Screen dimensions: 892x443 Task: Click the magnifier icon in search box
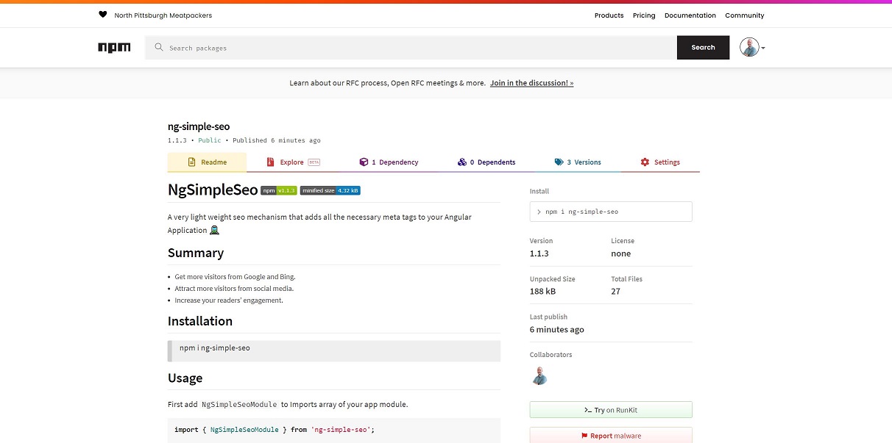click(x=159, y=48)
